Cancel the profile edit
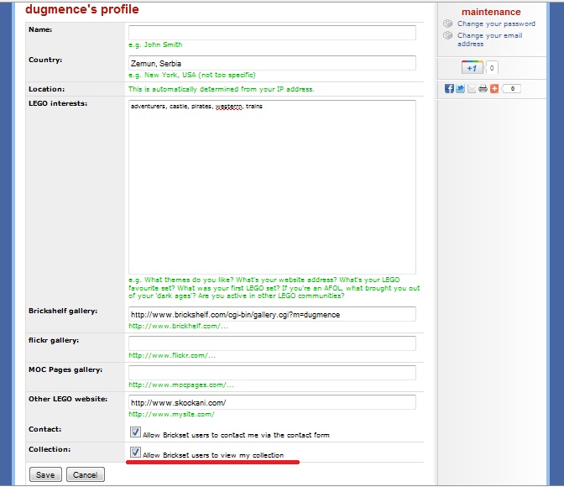 point(86,474)
